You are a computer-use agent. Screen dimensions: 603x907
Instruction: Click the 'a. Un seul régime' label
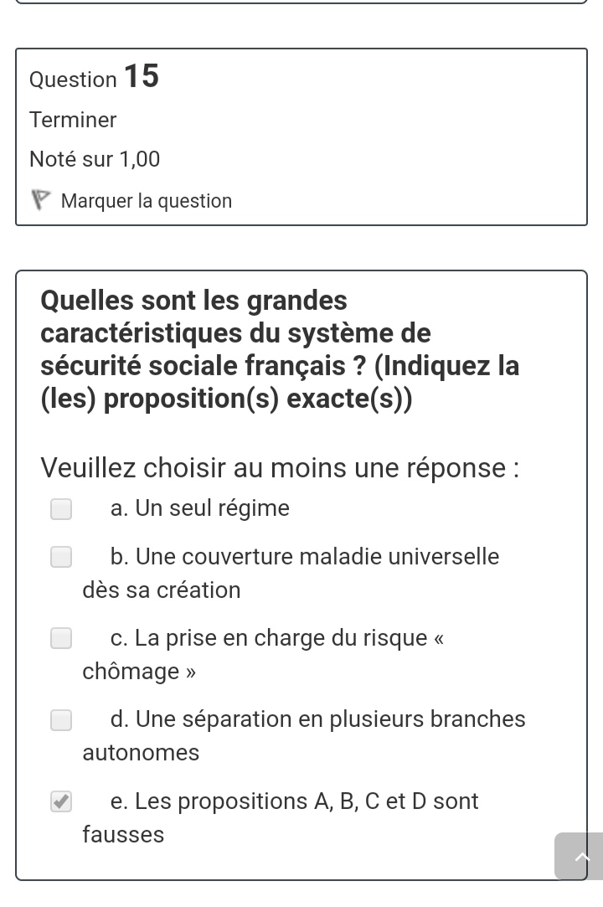[199, 508]
